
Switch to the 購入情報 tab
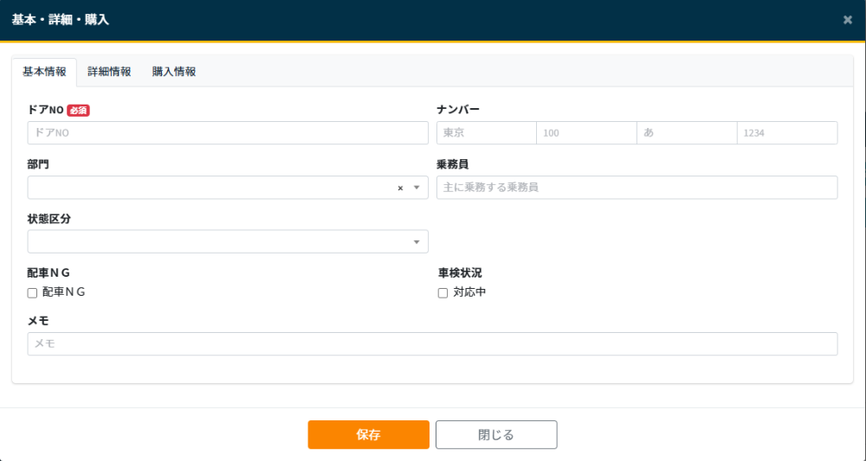[x=174, y=73]
